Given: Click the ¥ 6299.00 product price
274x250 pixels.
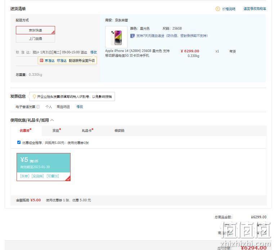Looking at the screenshot, I should point(190,51).
